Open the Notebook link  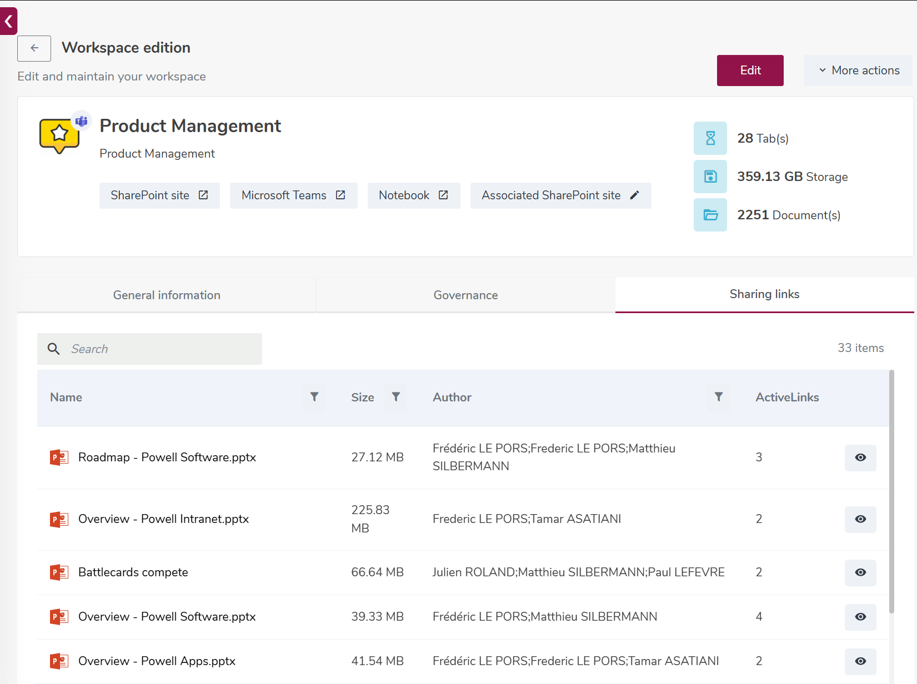click(x=414, y=195)
